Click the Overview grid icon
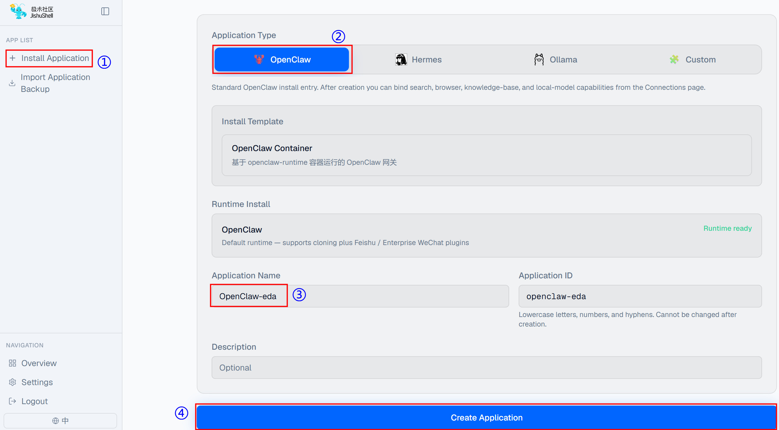The width and height of the screenshot is (779, 430). point(12,363)
